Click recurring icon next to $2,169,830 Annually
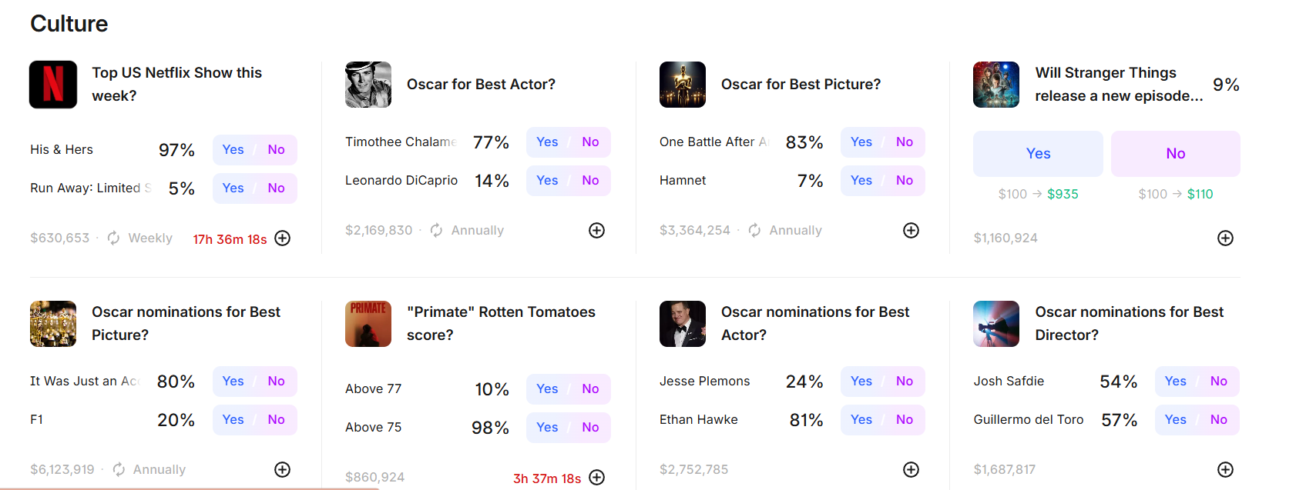1306x490 pixels. (436, 231)
